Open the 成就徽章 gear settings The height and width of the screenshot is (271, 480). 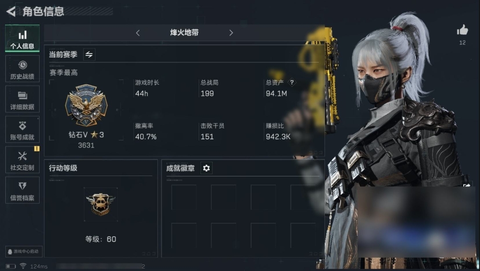(x=206, y=168)
